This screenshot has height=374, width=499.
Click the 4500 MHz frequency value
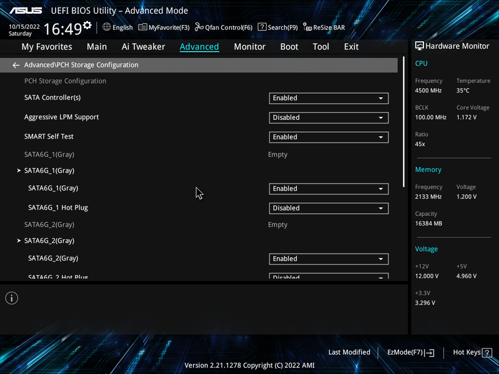[x=428, y=91]
